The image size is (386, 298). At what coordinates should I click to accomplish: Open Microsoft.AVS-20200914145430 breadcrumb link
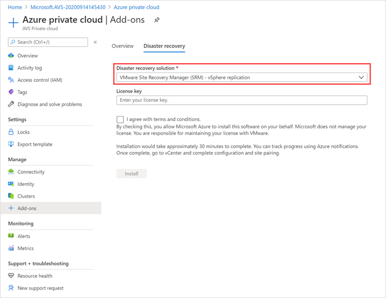coord(68,7)
